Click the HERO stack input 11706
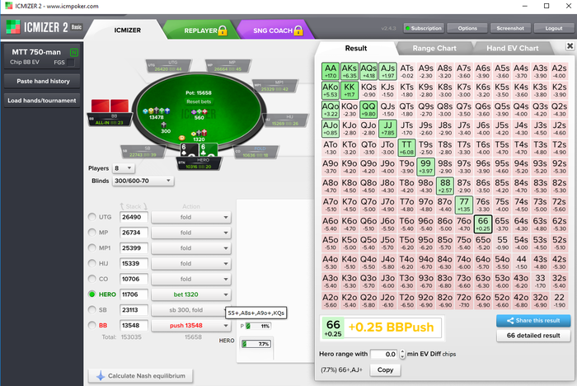 [134, 294]
